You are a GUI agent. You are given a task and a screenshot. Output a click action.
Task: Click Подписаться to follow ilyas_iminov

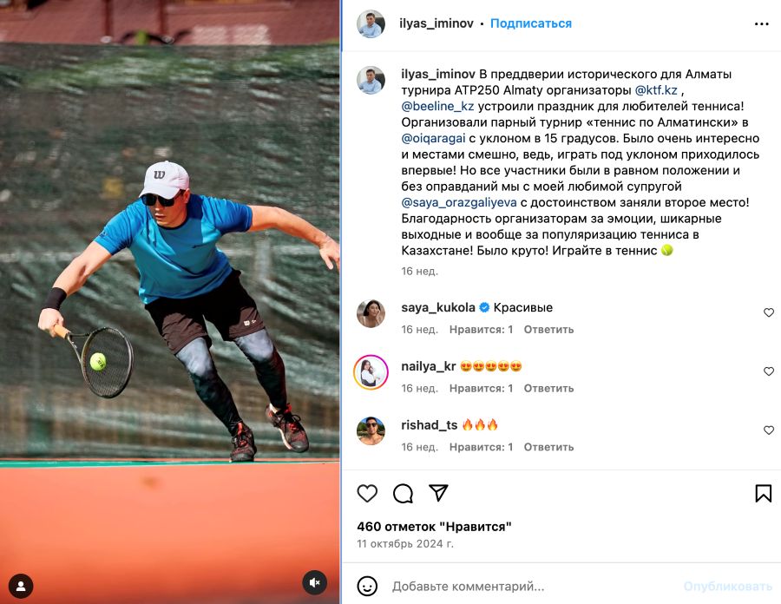(x=531, y=23)
